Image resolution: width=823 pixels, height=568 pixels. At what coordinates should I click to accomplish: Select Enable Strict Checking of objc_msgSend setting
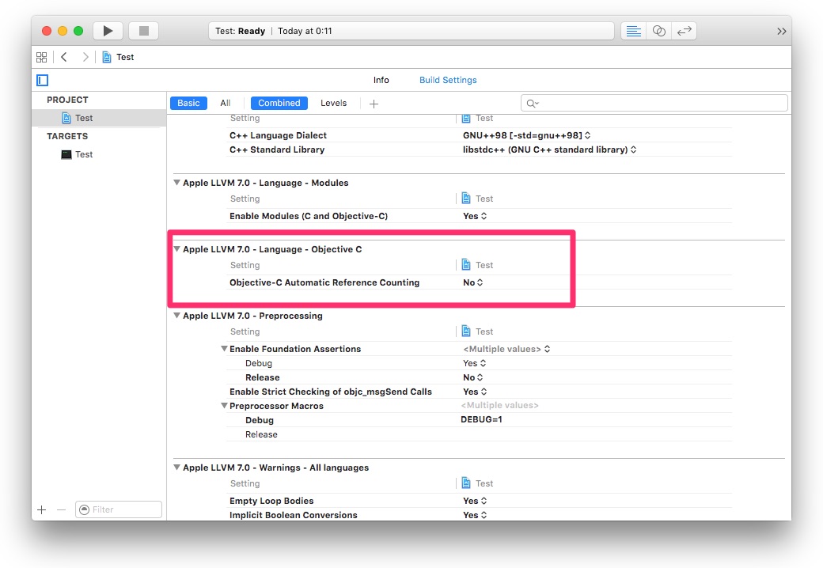click(331, 392)
